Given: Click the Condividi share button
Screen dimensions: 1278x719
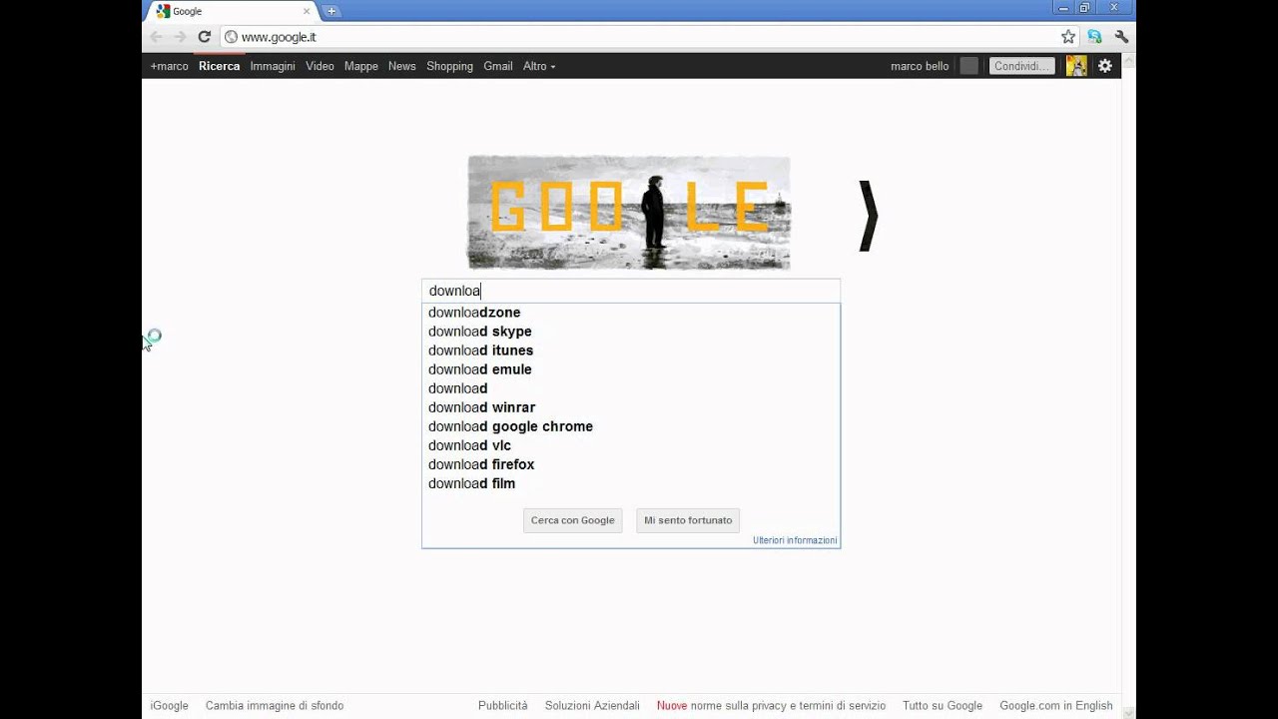Looking at the screenshot, I should tap(1022, 66).
